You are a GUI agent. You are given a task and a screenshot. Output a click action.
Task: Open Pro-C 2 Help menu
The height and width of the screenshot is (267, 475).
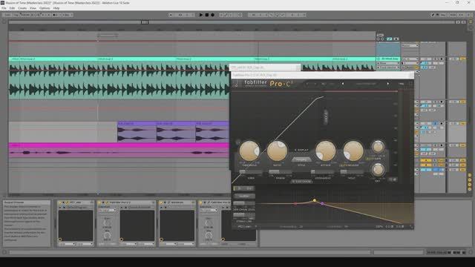point(401,84)
